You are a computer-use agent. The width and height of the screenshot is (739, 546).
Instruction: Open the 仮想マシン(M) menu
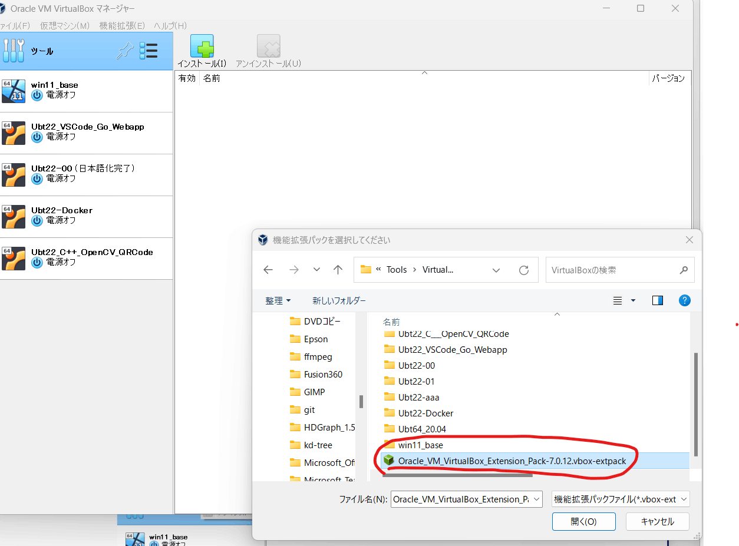click(x=65, y=26)
